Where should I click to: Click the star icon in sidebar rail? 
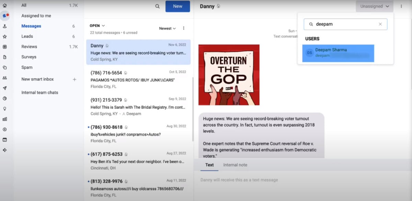pos(5,37)
